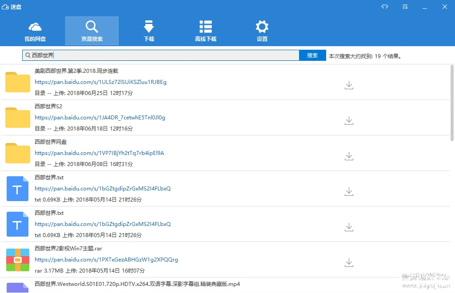
Task: Click download icon for first 西部世界.txt
Action: [349, 192]
